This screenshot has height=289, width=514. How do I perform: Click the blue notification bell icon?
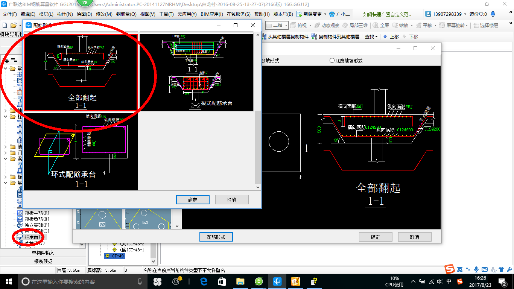point(494,14)
